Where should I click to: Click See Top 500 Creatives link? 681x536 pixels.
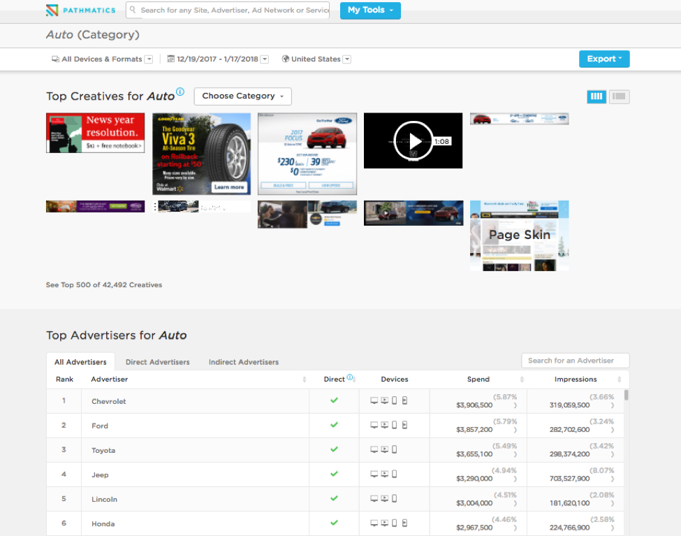tap(104, 285)
